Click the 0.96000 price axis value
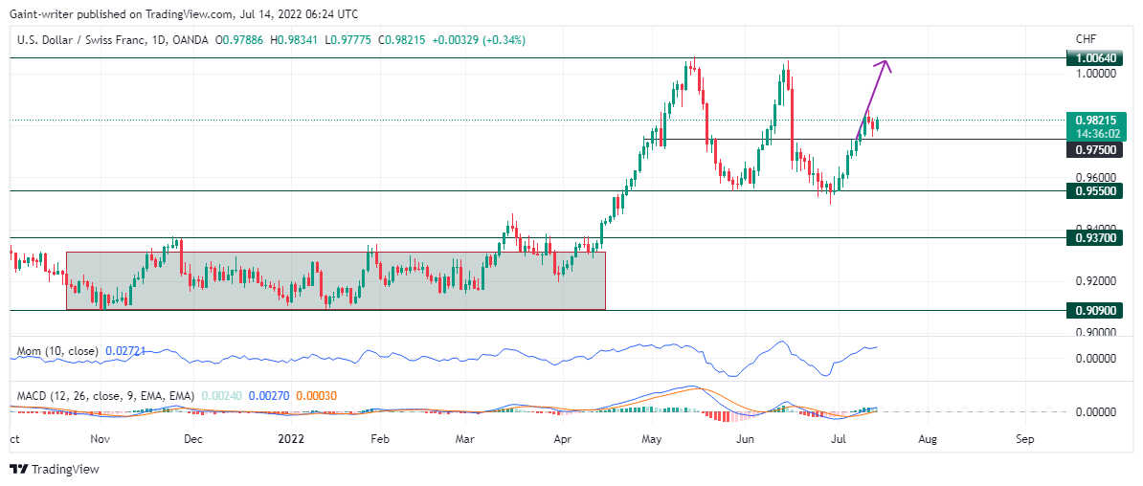Image resolution: width=1143 pixels, height=486 pixels. point(1095,177)
